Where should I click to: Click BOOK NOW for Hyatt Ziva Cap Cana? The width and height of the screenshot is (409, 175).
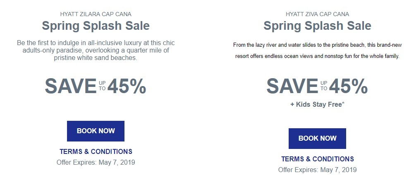pyautogui.click(x=317, y=139)
